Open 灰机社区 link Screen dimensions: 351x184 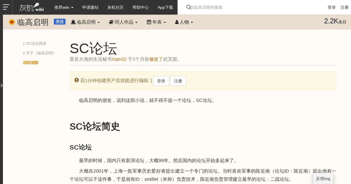(x=116, y=7)
